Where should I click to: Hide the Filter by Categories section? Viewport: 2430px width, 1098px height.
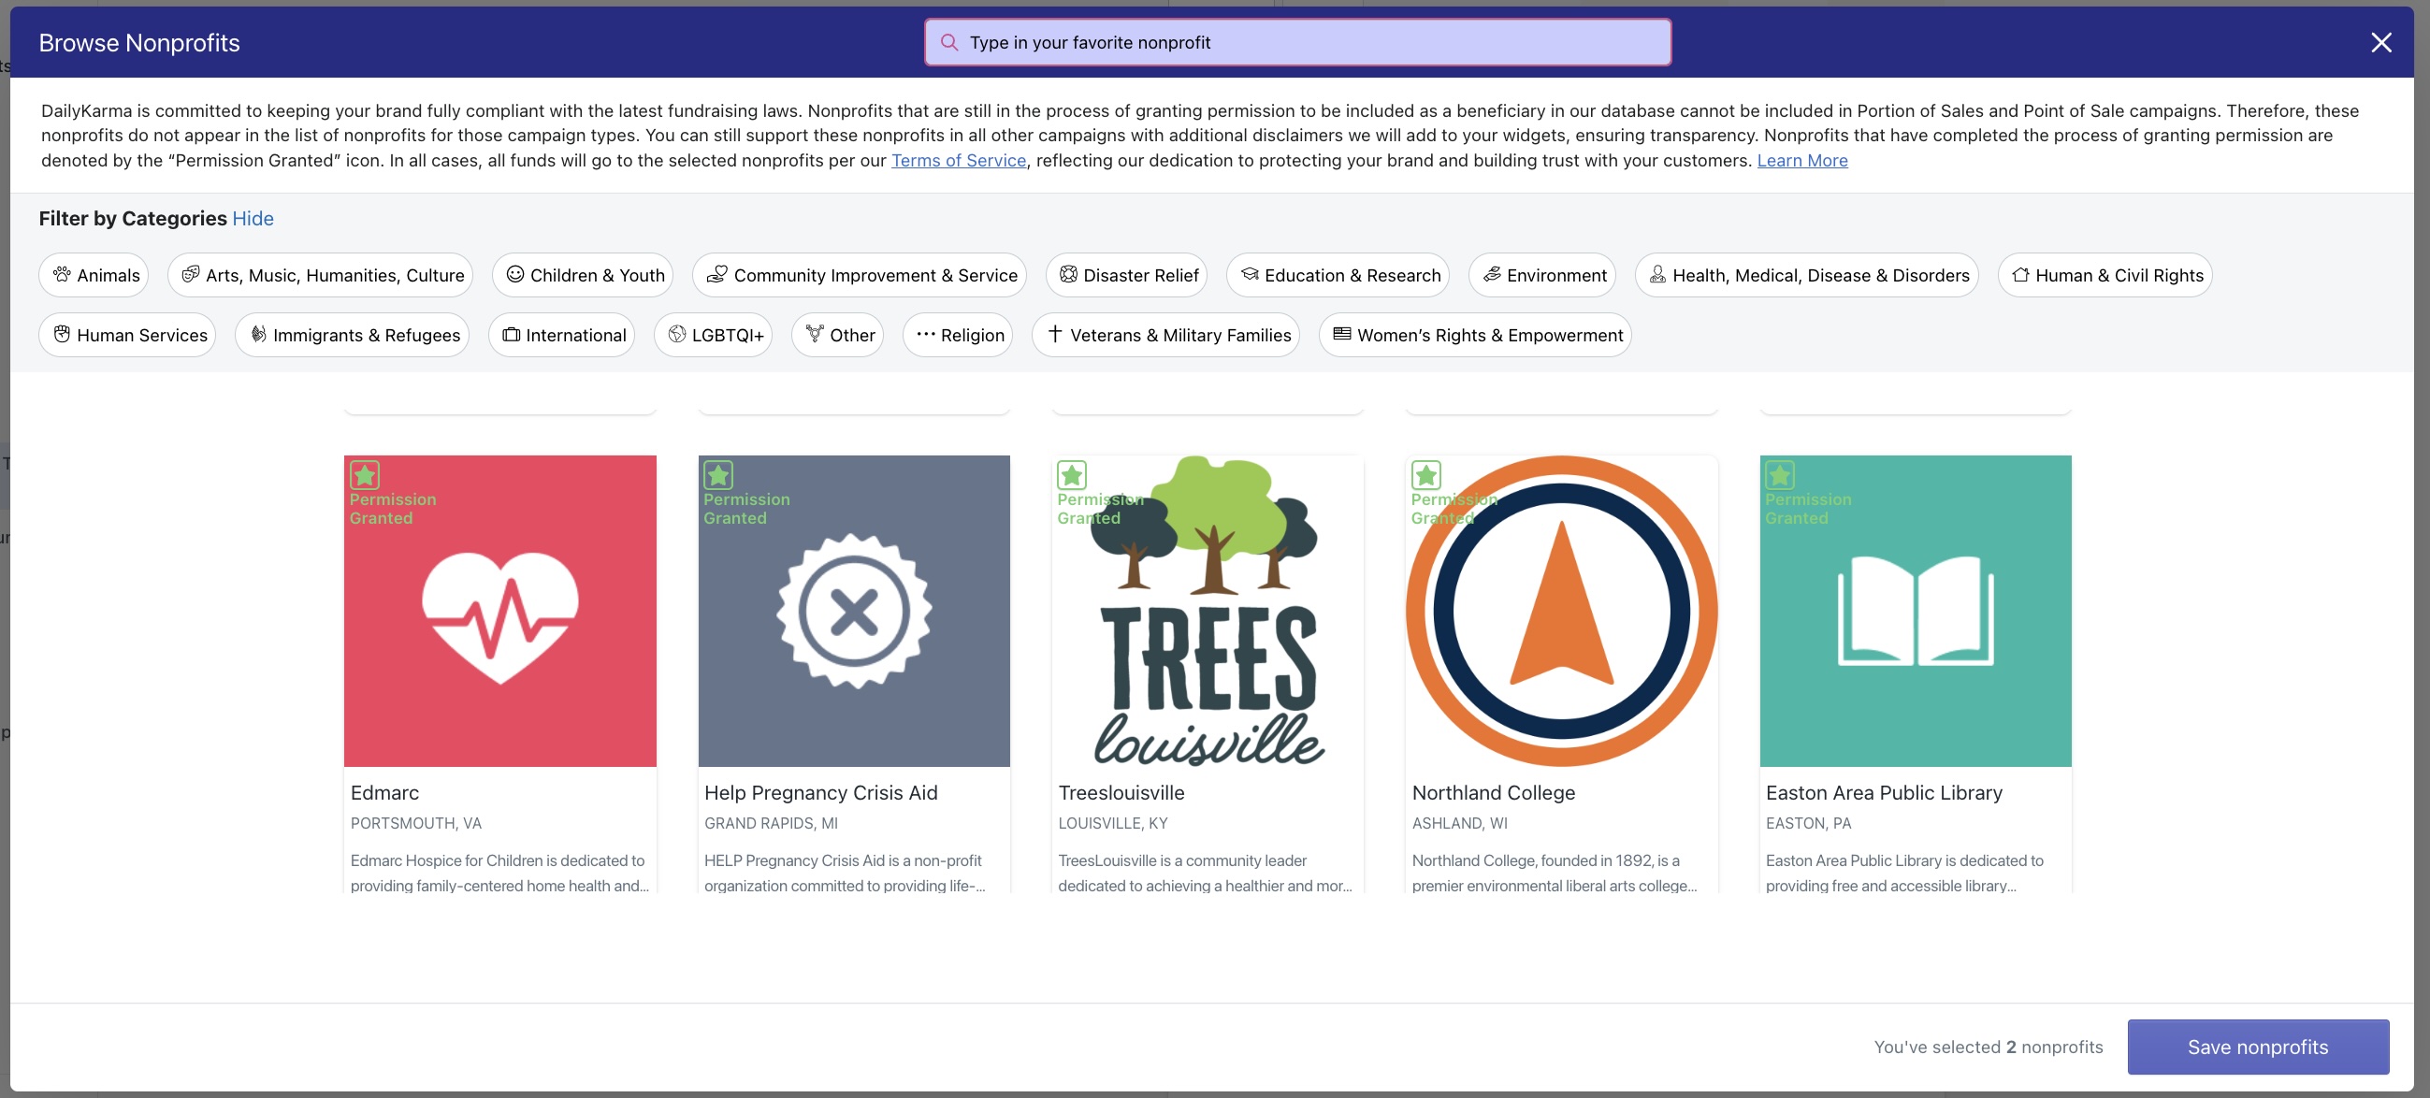tap(253, 219)
